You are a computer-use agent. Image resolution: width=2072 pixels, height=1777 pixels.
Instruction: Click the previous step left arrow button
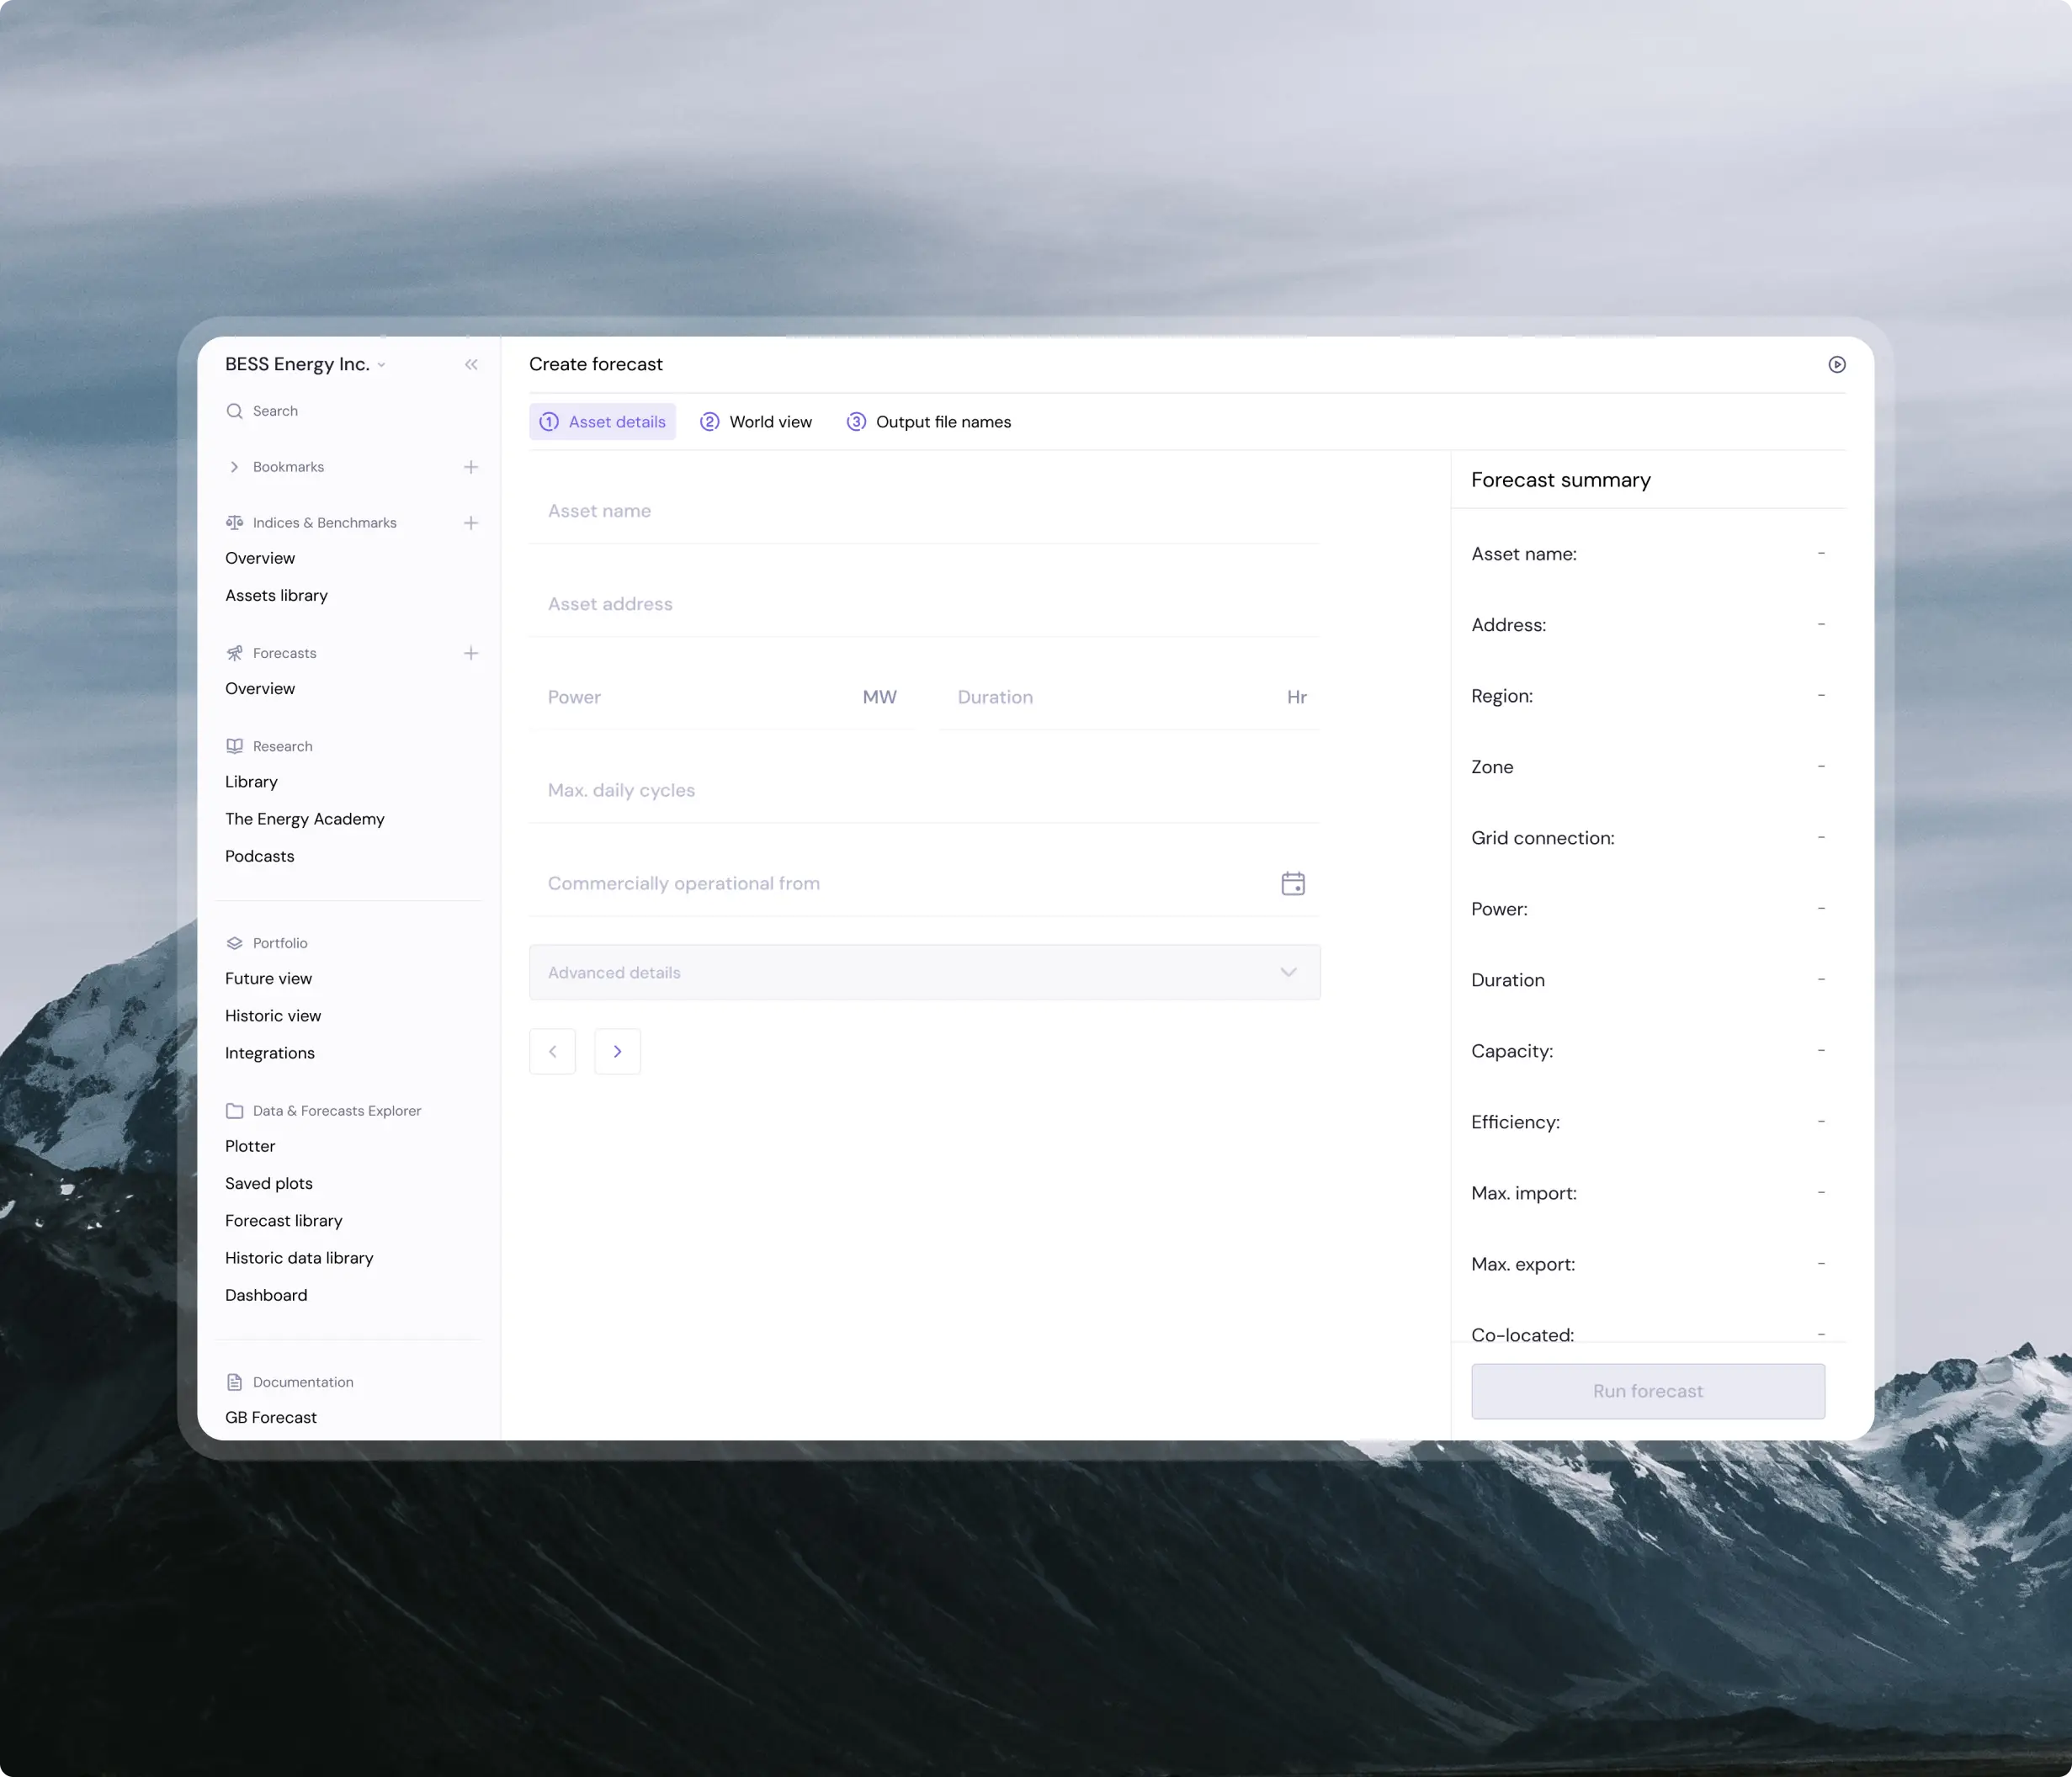(552, 1052)
